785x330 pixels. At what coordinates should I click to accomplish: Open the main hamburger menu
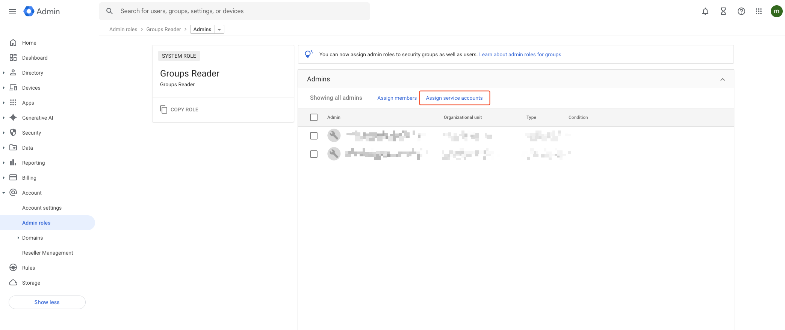[x=12, y=11]
